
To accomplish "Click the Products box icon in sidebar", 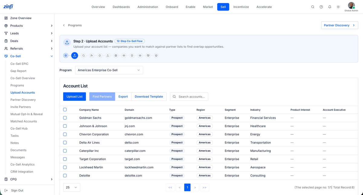I will point(6,26).
